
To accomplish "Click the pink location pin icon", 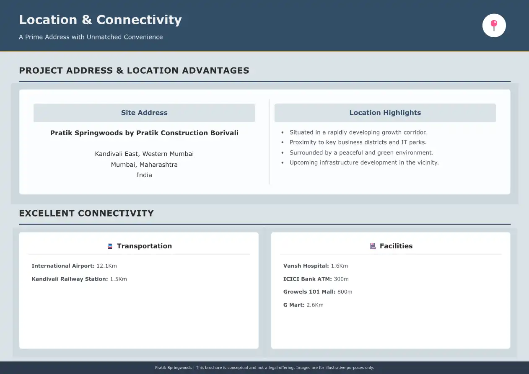I will (494, 26).
